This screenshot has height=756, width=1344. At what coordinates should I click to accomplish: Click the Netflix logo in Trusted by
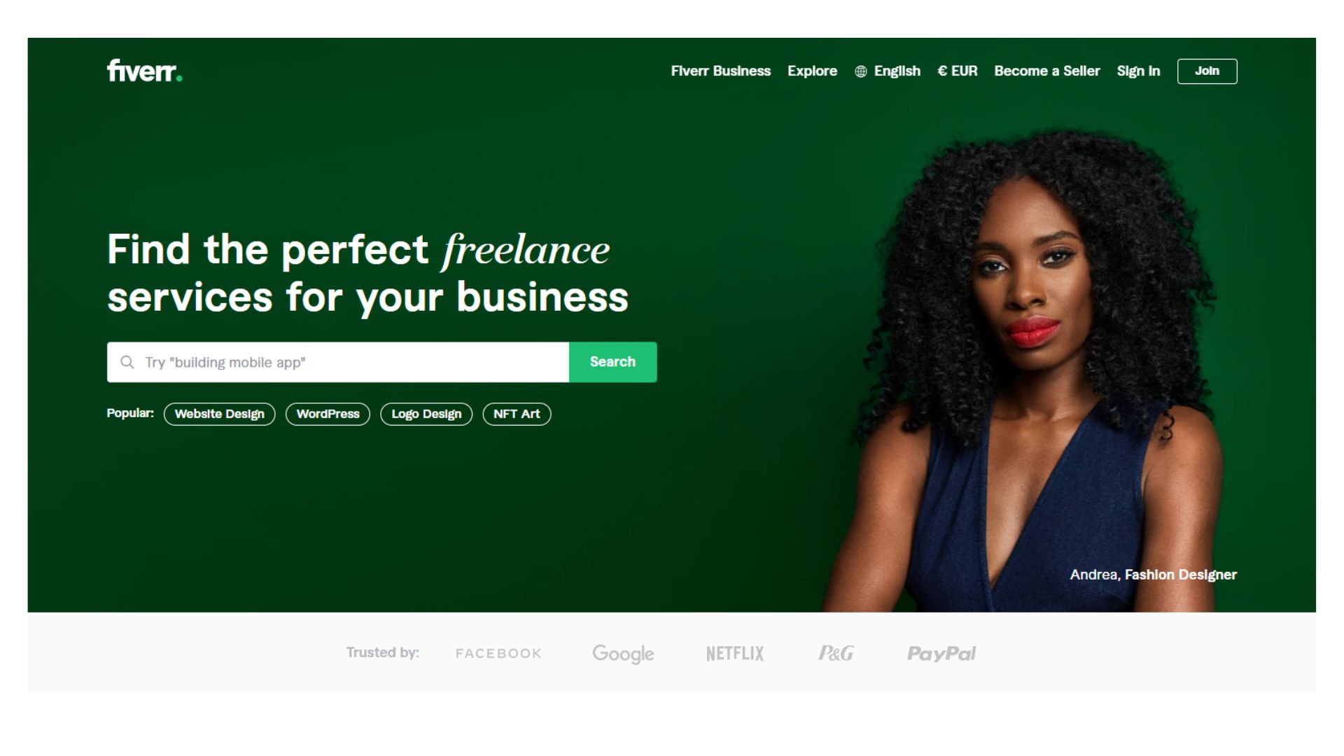735,653
